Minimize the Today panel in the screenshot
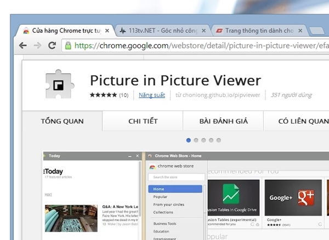The width and height of the screenshot is (329, 240). pyautogui.click(x=129, y=156)
